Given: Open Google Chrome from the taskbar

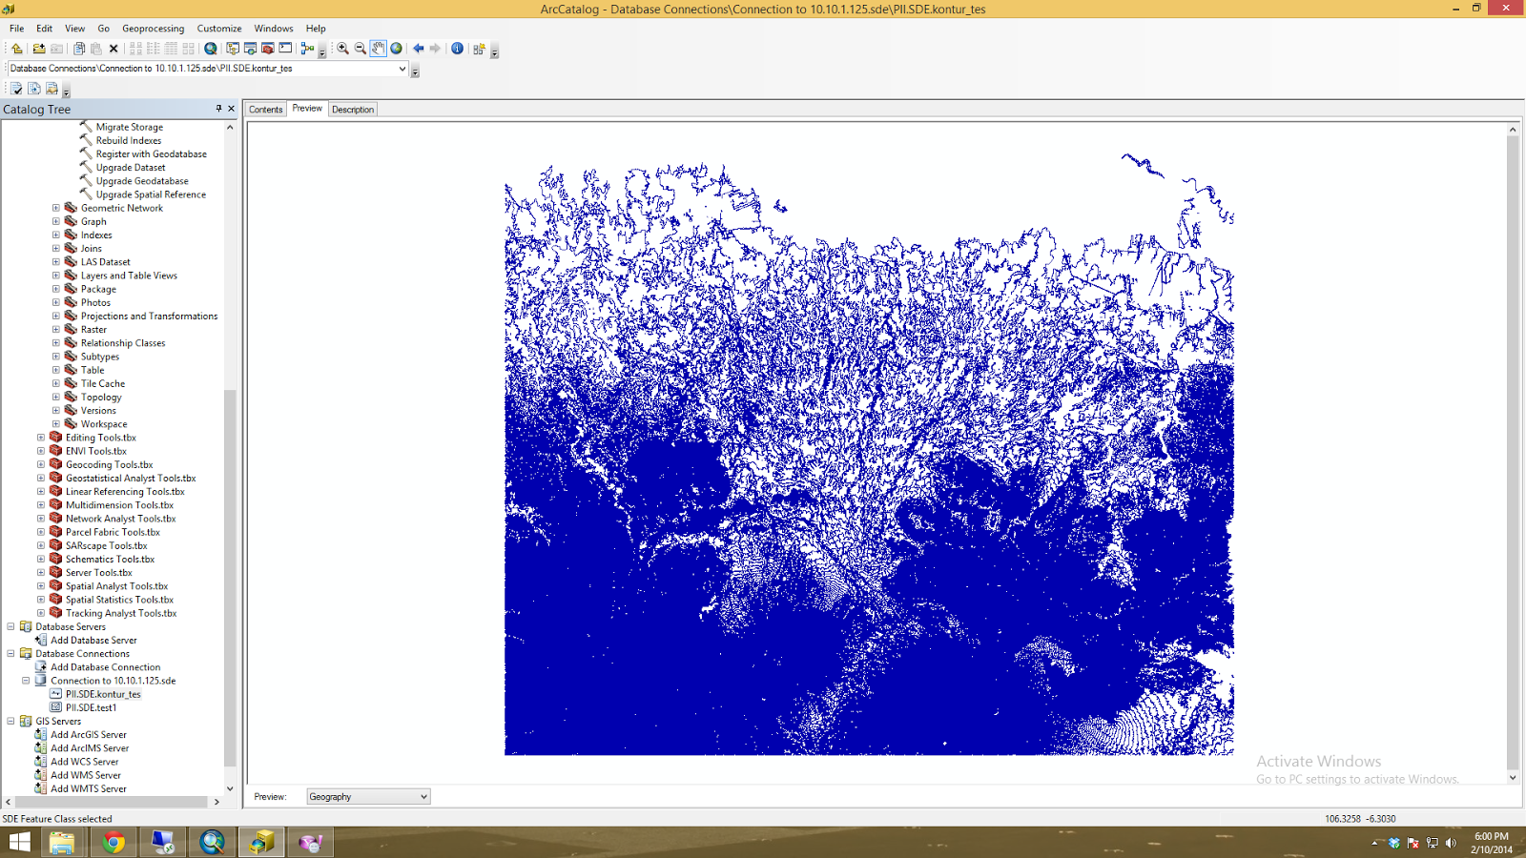Looking at the screenshot, I should click(113, 842).
